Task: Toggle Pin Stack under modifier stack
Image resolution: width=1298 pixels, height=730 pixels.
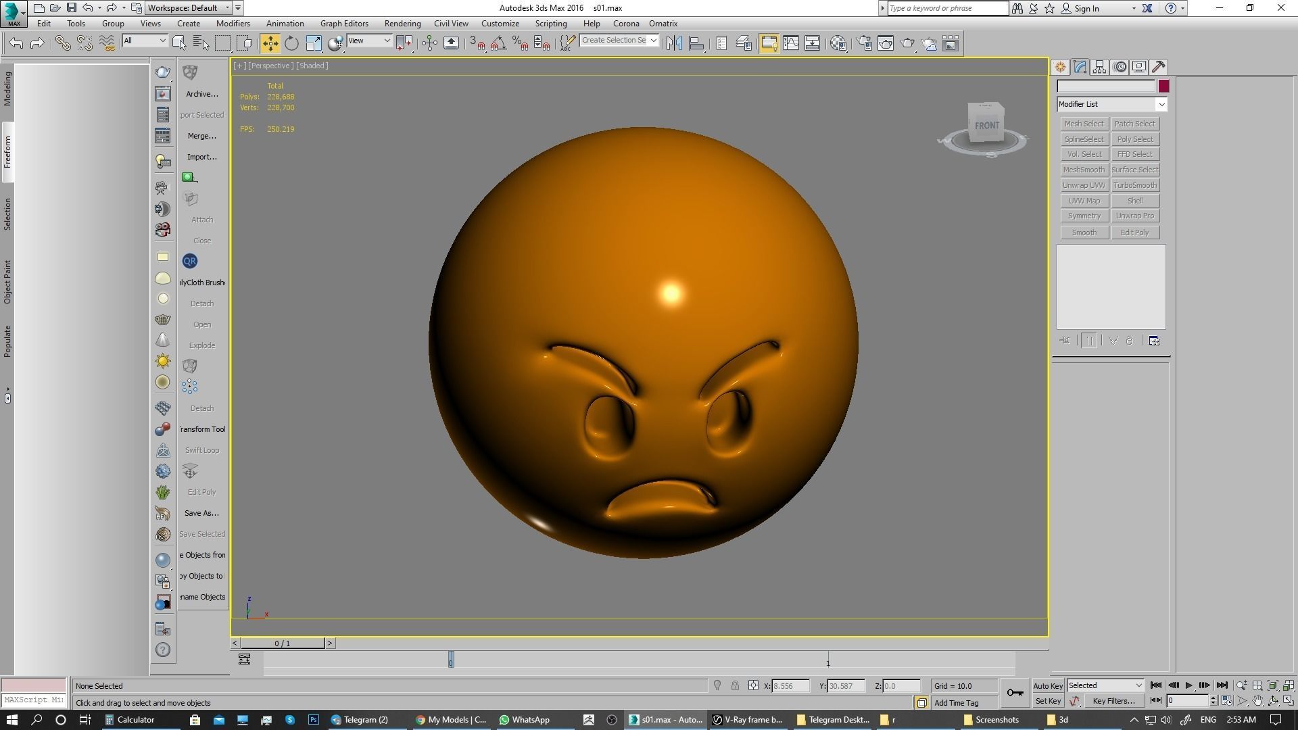Action: [x=1065, y=341]
